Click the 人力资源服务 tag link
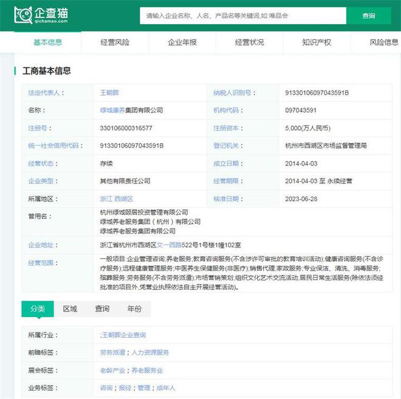 pyautogui.click(x=151, y=352)
